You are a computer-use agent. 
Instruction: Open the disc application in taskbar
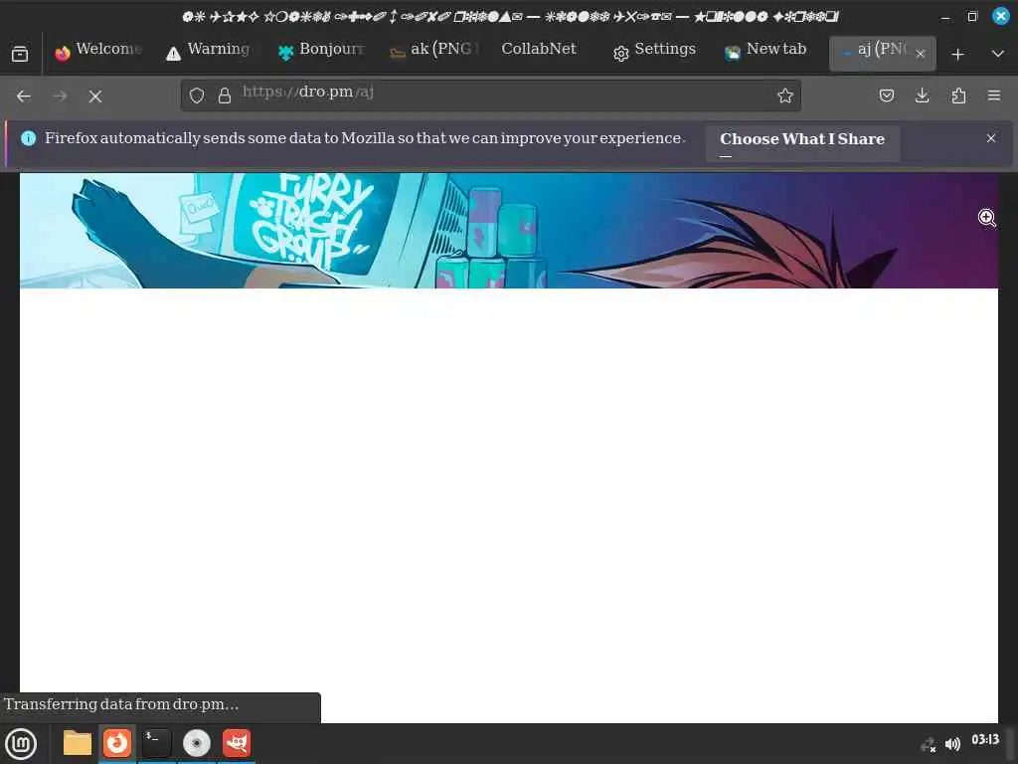point(197,743)
